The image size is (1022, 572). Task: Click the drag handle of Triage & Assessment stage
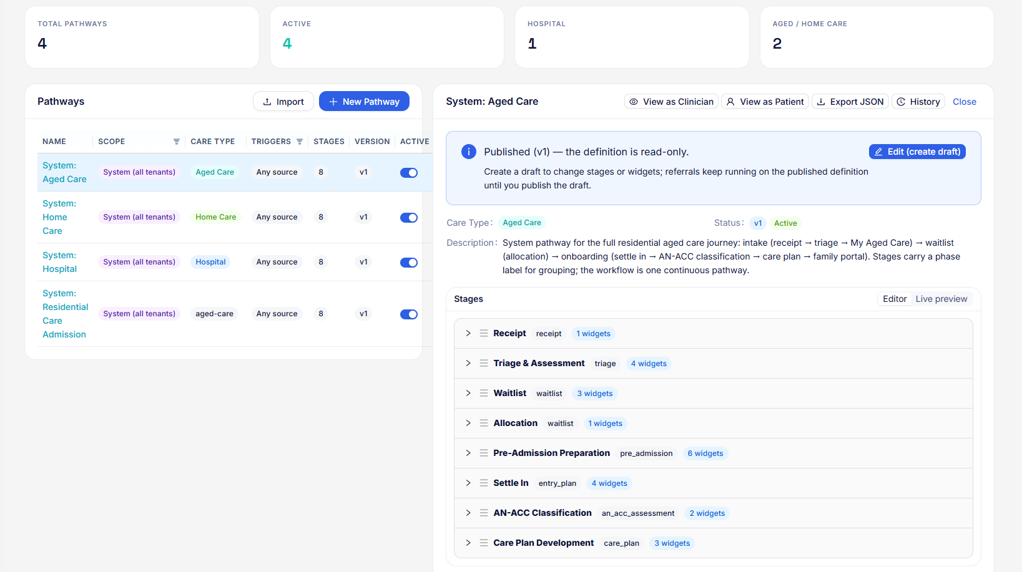tap(484, 363)
